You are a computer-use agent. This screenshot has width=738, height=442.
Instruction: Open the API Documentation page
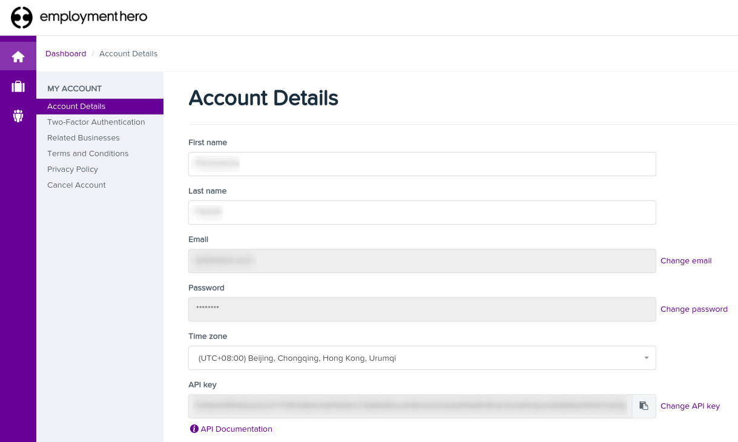236,429
